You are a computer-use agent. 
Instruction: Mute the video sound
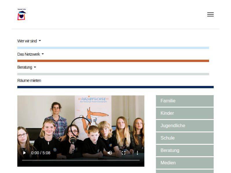(x=110, y=153)
